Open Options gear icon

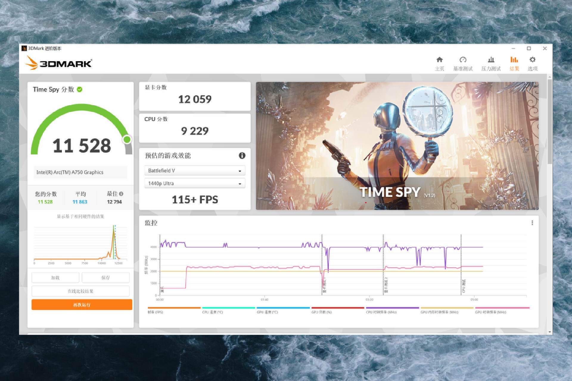tap(532, 60)
